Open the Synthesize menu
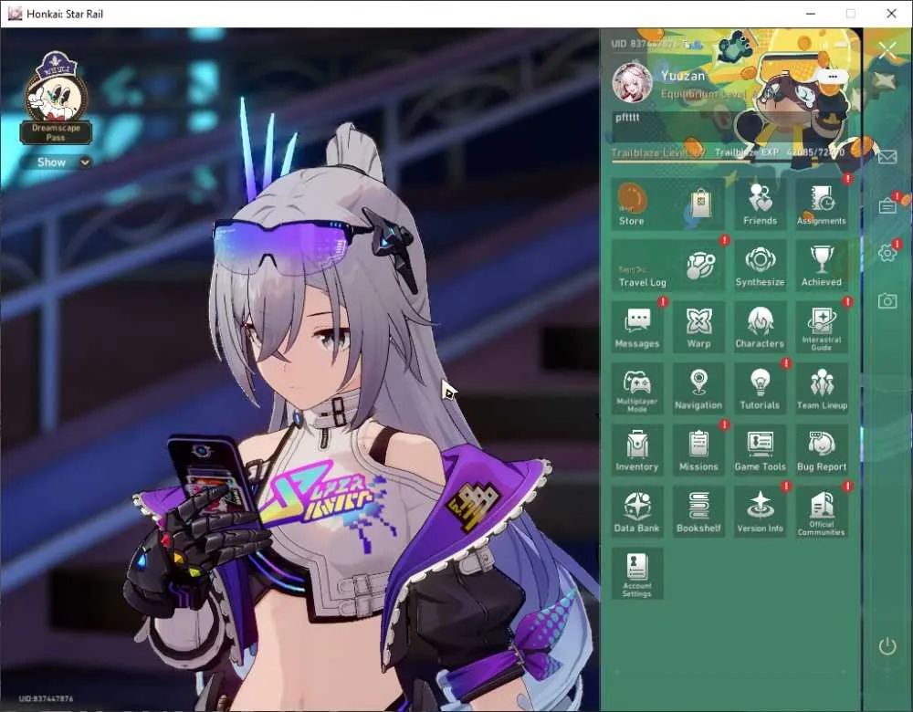This screenshot has width=913, height=712. point(760,266)
